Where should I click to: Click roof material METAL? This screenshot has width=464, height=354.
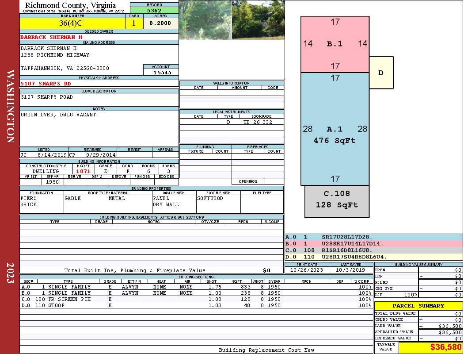117,198
